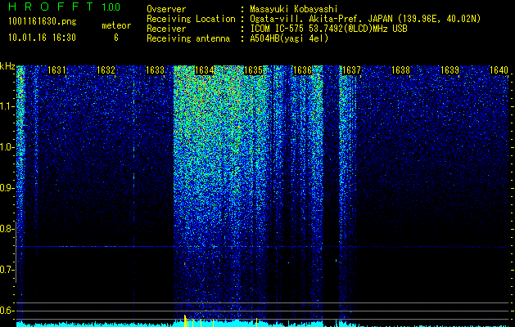Click the Receiving Location label
The width and height of the screenshot is (515, 327).
pos(191,19)
